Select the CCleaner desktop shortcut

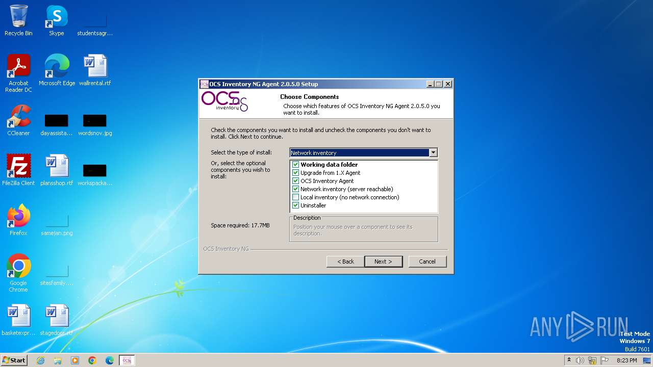[18, 120]
